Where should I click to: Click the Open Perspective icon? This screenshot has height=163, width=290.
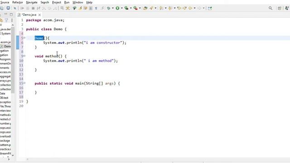[280, 8]
